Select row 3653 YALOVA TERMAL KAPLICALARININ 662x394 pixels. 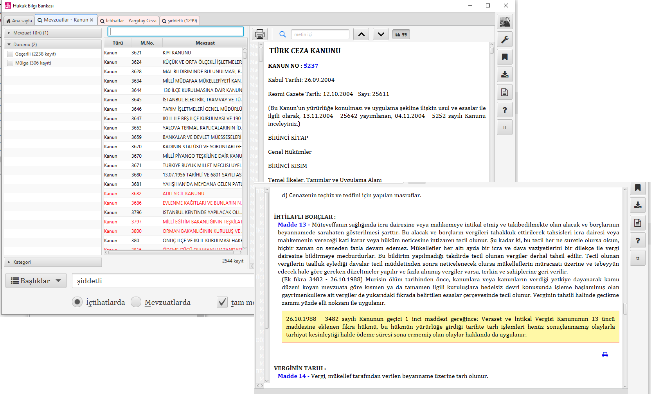[173, 128]
